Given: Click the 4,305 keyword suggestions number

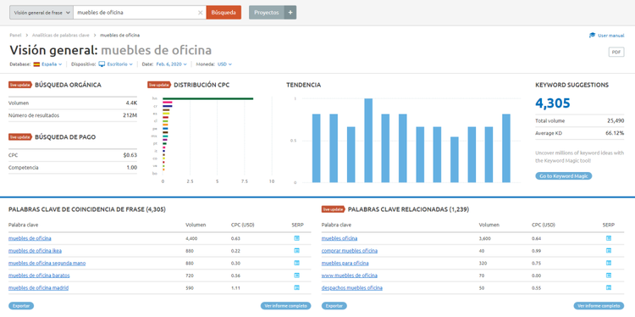Looking at the screenshot, I should point(552,103).
